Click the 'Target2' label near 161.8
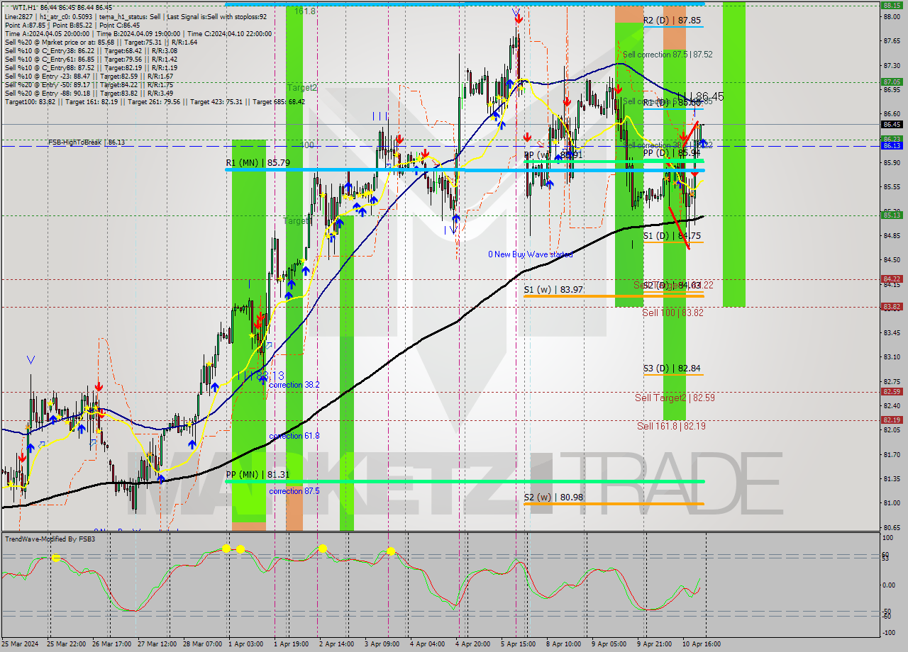Image resolution: width=908 pixels, height=652 pixels. tap(302, 88)
